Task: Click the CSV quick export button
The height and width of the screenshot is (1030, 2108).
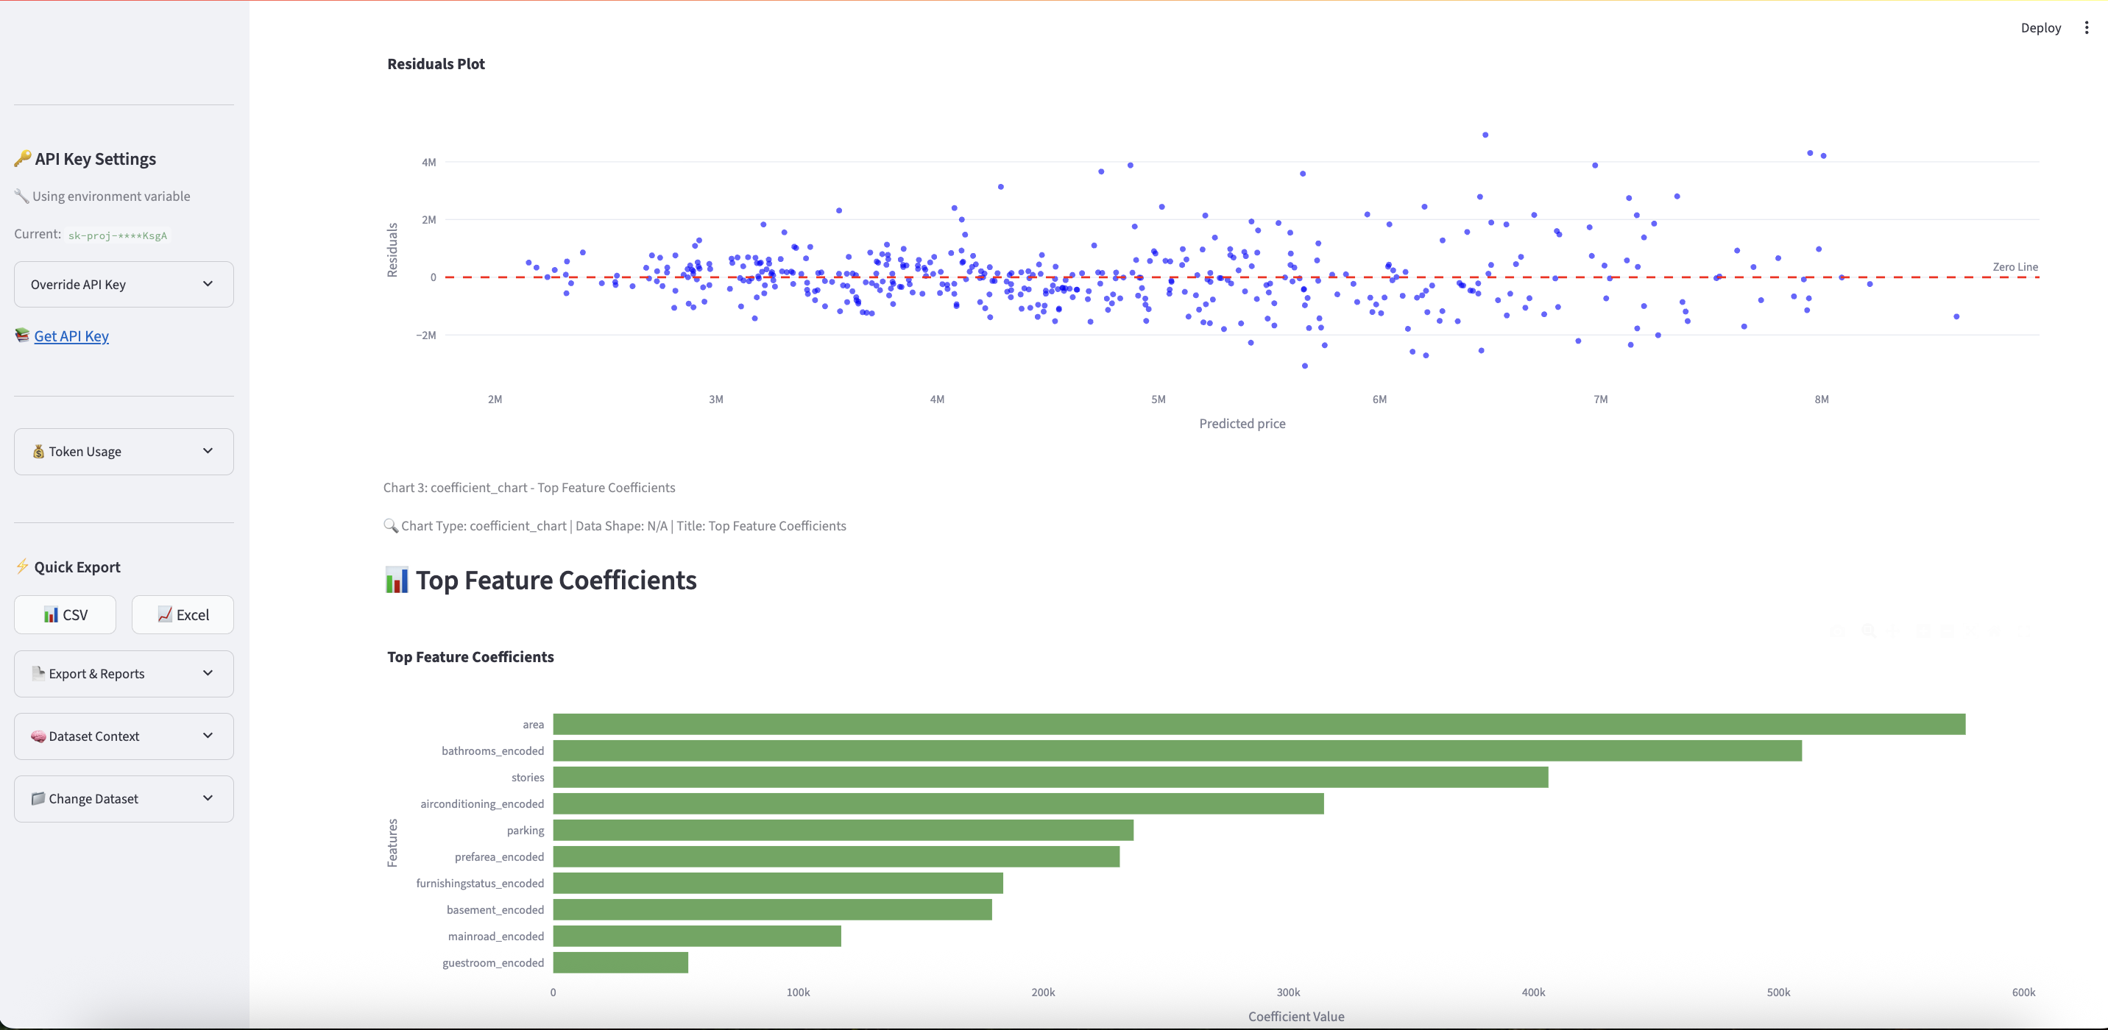Action: (x=66, y=614)
